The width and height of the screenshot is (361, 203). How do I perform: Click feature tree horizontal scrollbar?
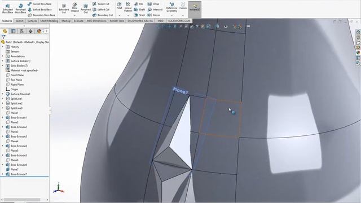tap(23, 200)
